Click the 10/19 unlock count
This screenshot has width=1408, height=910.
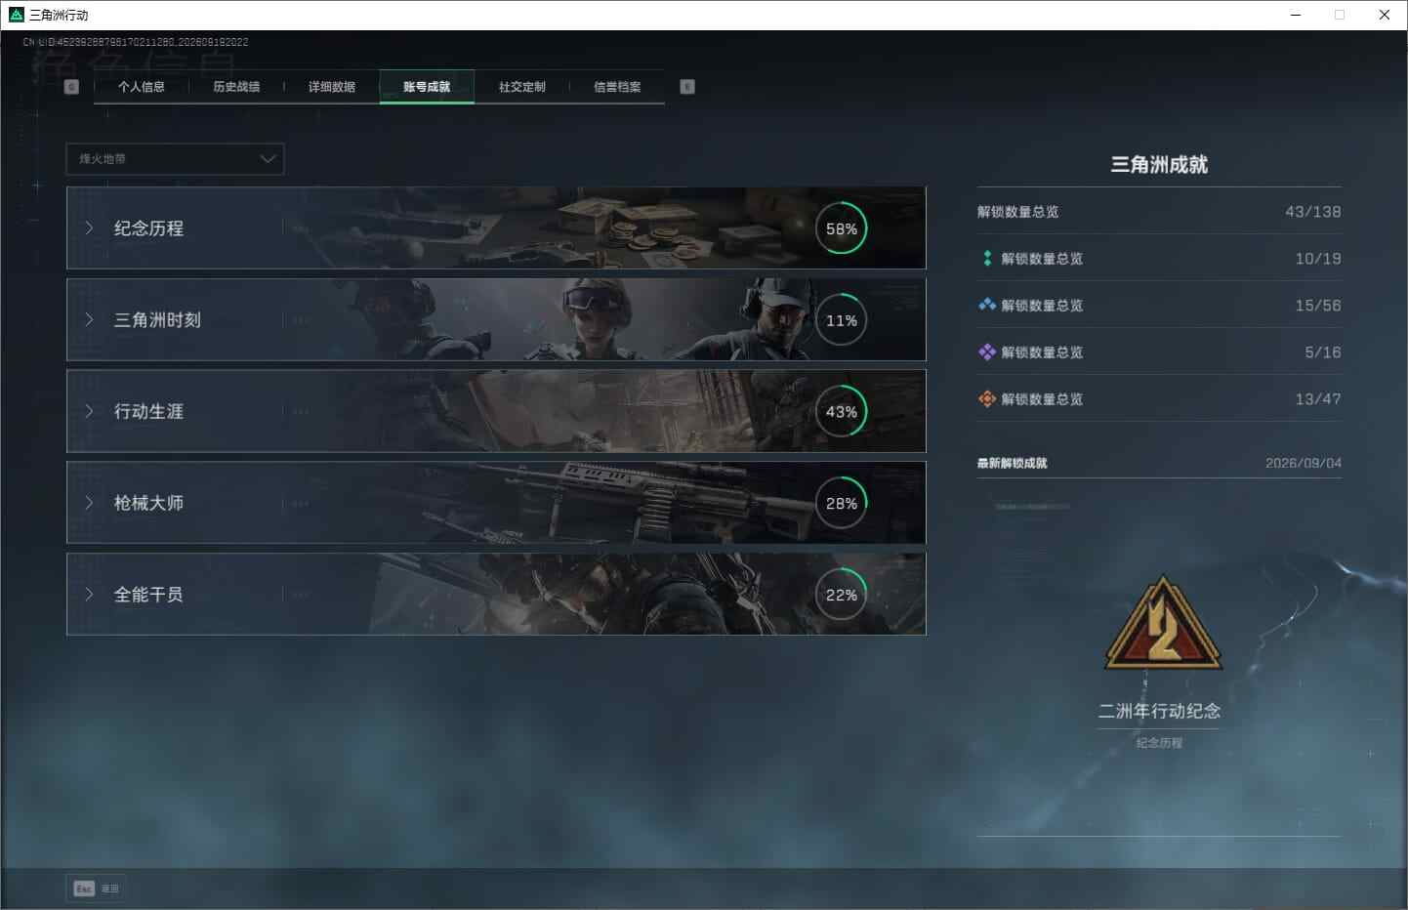[1317, 259]
